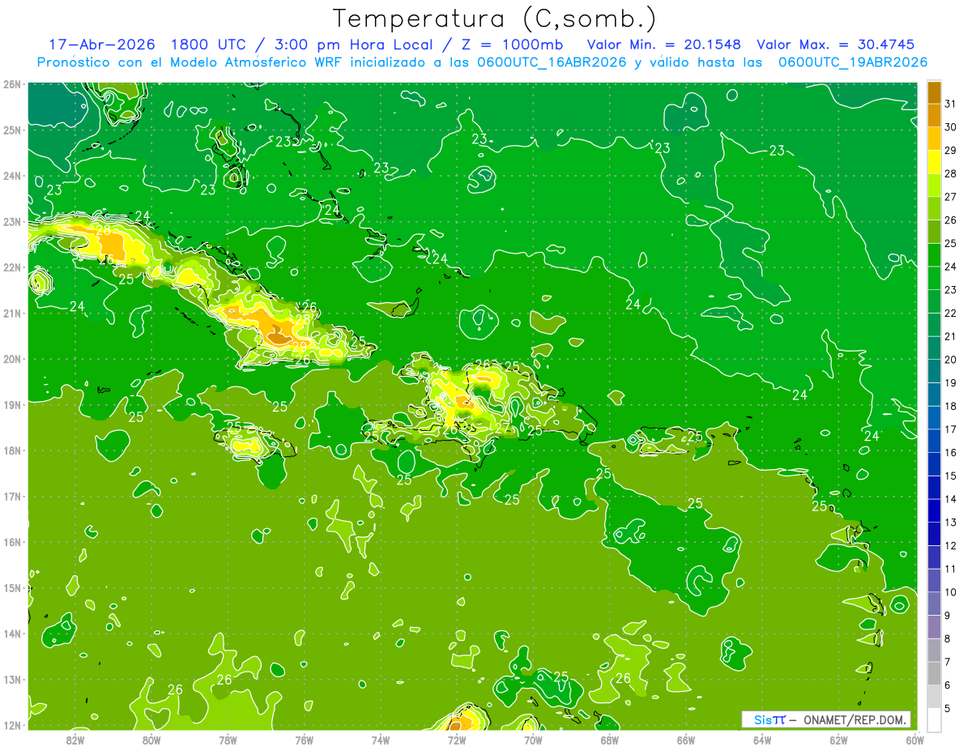
Task: Click the white swatch below the 5 label
Action: (934, 719)
